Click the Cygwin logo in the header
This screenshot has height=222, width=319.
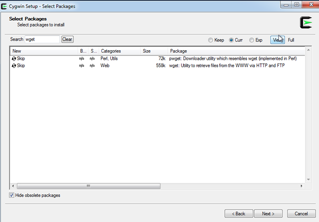pyautogui.click(x=306, y=22)
